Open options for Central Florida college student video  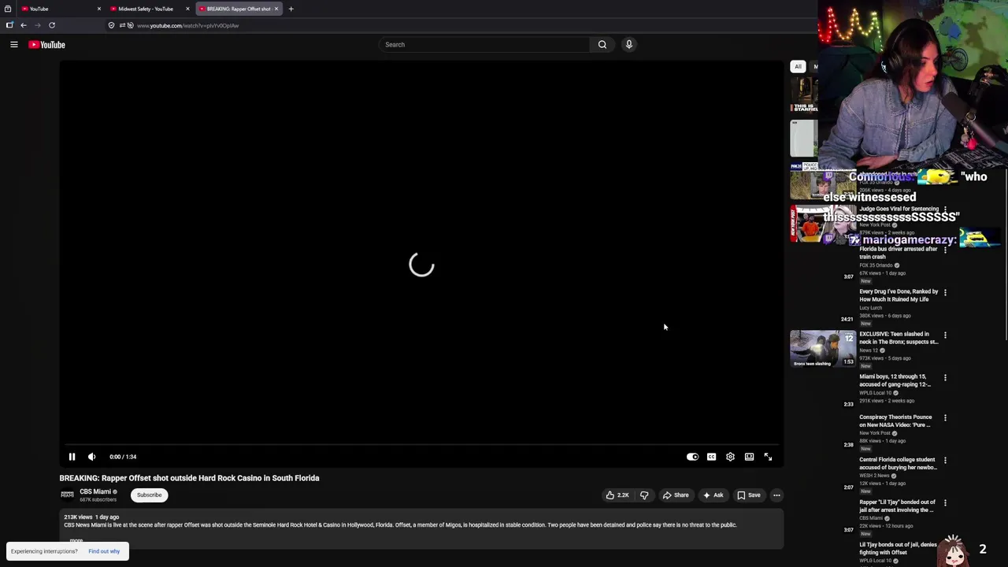point(945,460)
